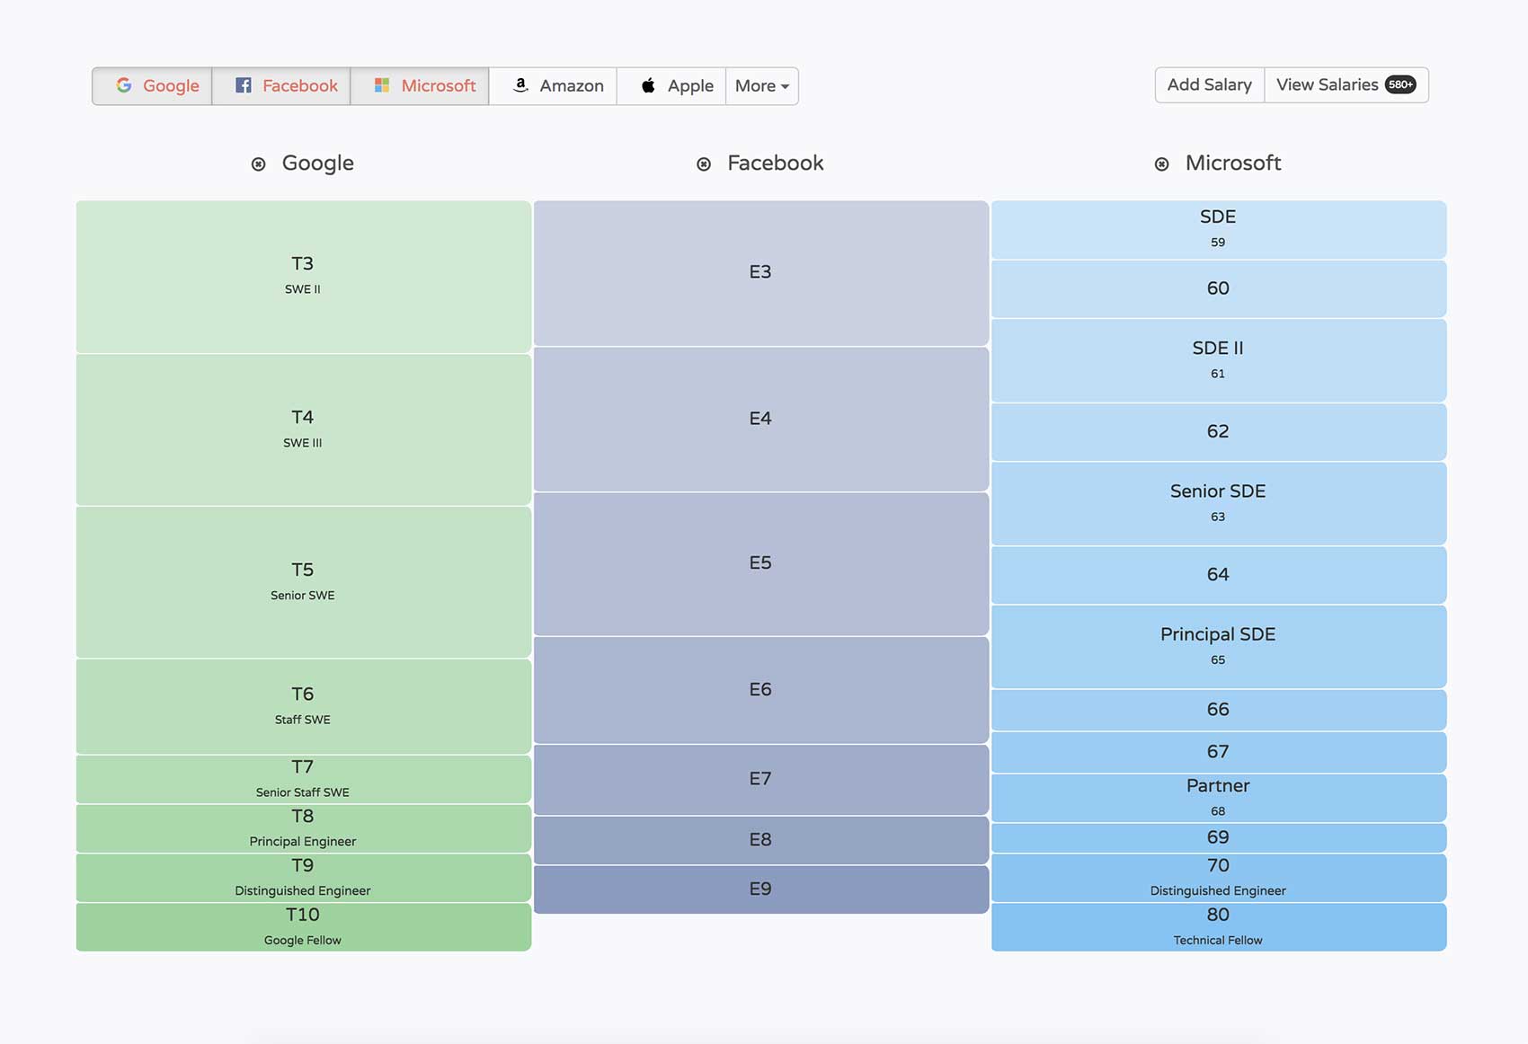1528x1044 pixels.
Task: Select the Microsoft level 62 block
Action: (1219, 432)
